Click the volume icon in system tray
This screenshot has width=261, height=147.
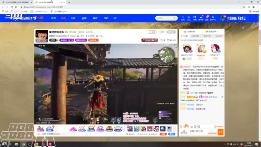(x=234, y=144)
